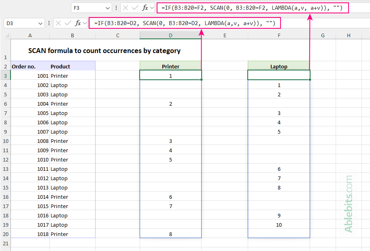Viewport: 370px width, 251px height.
Task: Select cell D3 showing 1
Action: (x=170, y=76)
